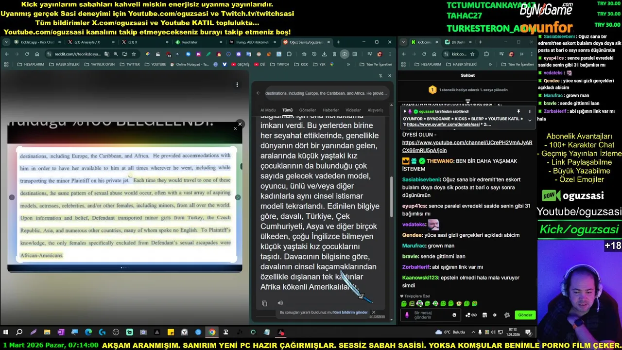The height and width of the screenshot is (350, 622).
Task: Select the 'AI Modu' tab
Action: 268,110
